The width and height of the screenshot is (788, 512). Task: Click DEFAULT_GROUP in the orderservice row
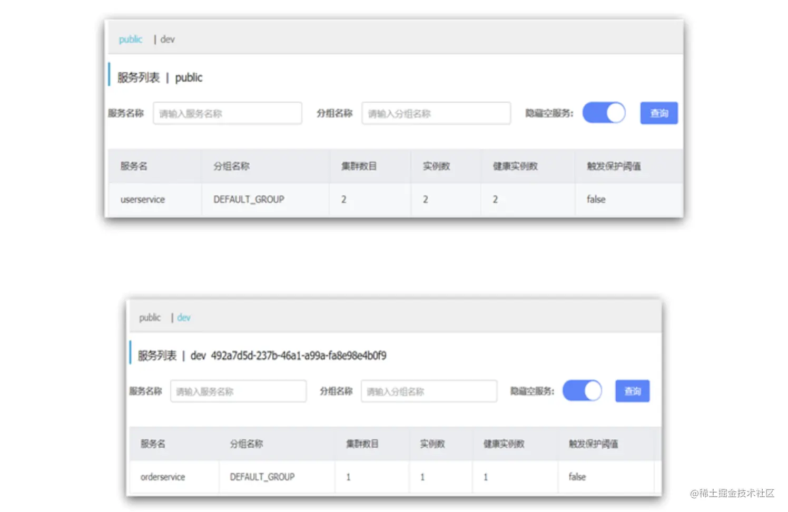click(262, 477)
